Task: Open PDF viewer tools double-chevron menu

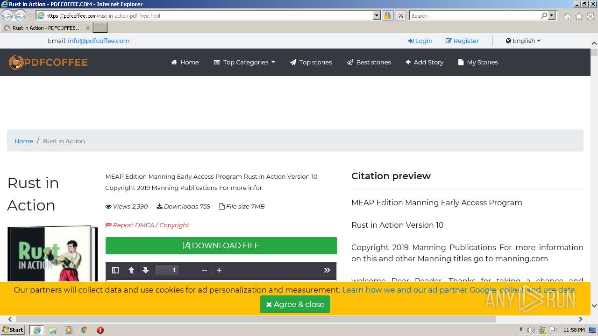Action: 327,270
